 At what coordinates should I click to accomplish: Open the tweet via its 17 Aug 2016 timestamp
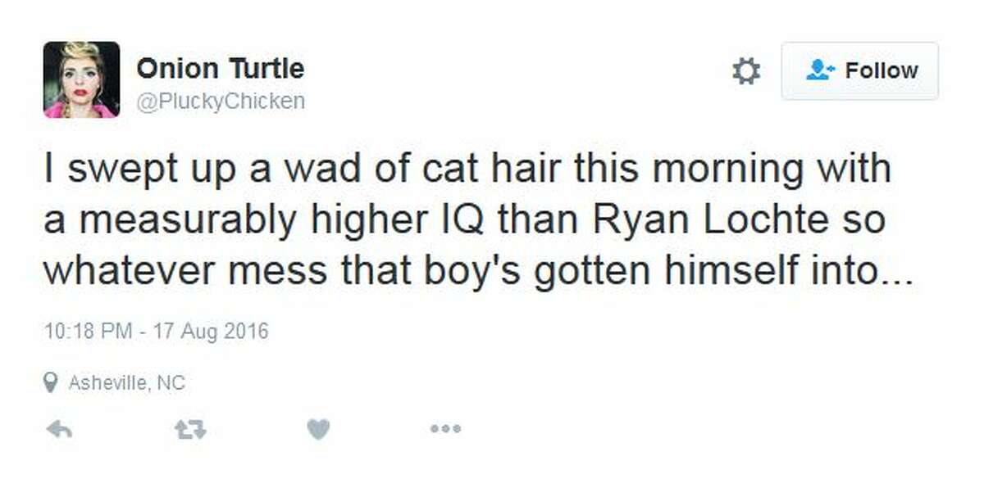[157, 332]
